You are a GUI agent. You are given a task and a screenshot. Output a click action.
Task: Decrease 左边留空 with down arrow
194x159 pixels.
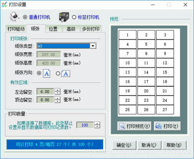58,93
